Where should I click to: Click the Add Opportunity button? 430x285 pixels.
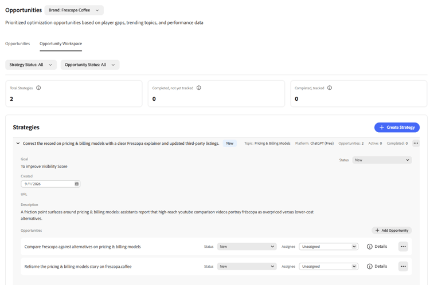click(392, 231)
